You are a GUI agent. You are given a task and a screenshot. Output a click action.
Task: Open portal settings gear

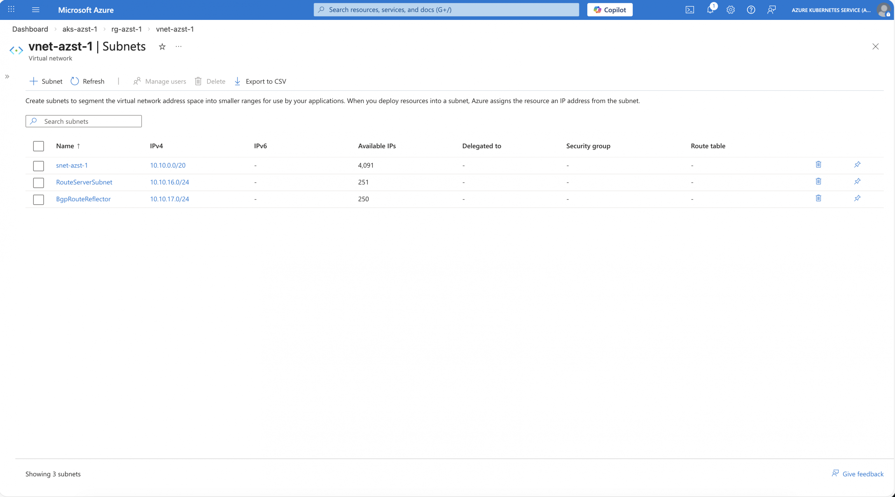coord(730,10)
